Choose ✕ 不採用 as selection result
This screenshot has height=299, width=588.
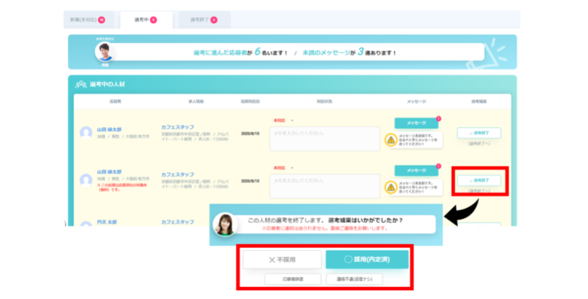pyautogui.click(x=282, y=259)
